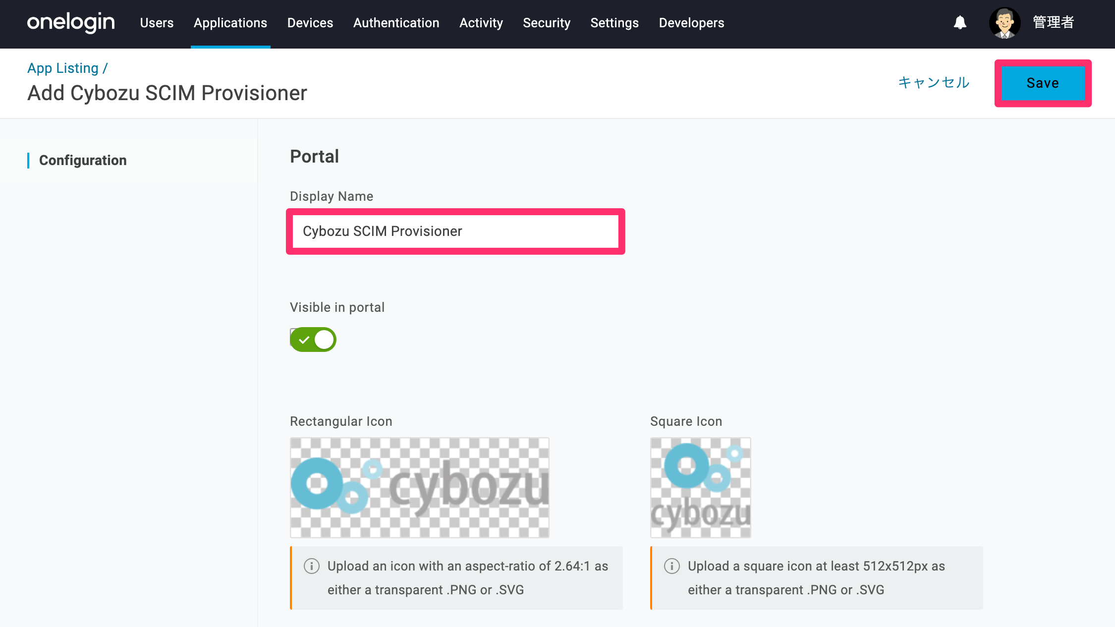The image size is (1115, 627).
Task: Click the info icon under Rectangular Icon
Action: (311, 566)
